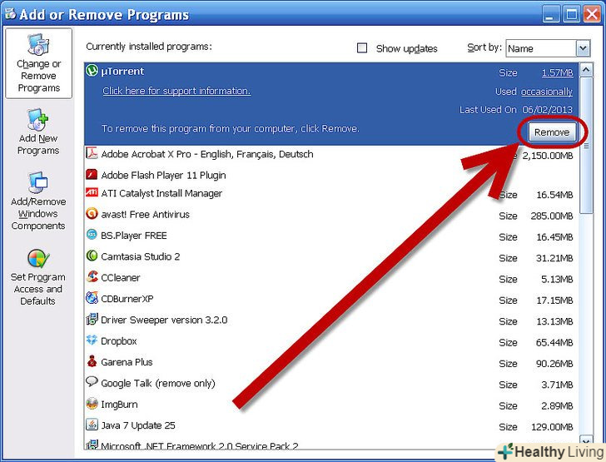Open 'Click here for support information' link
Screen dimensions: 606x462
[x=176, y=91]
